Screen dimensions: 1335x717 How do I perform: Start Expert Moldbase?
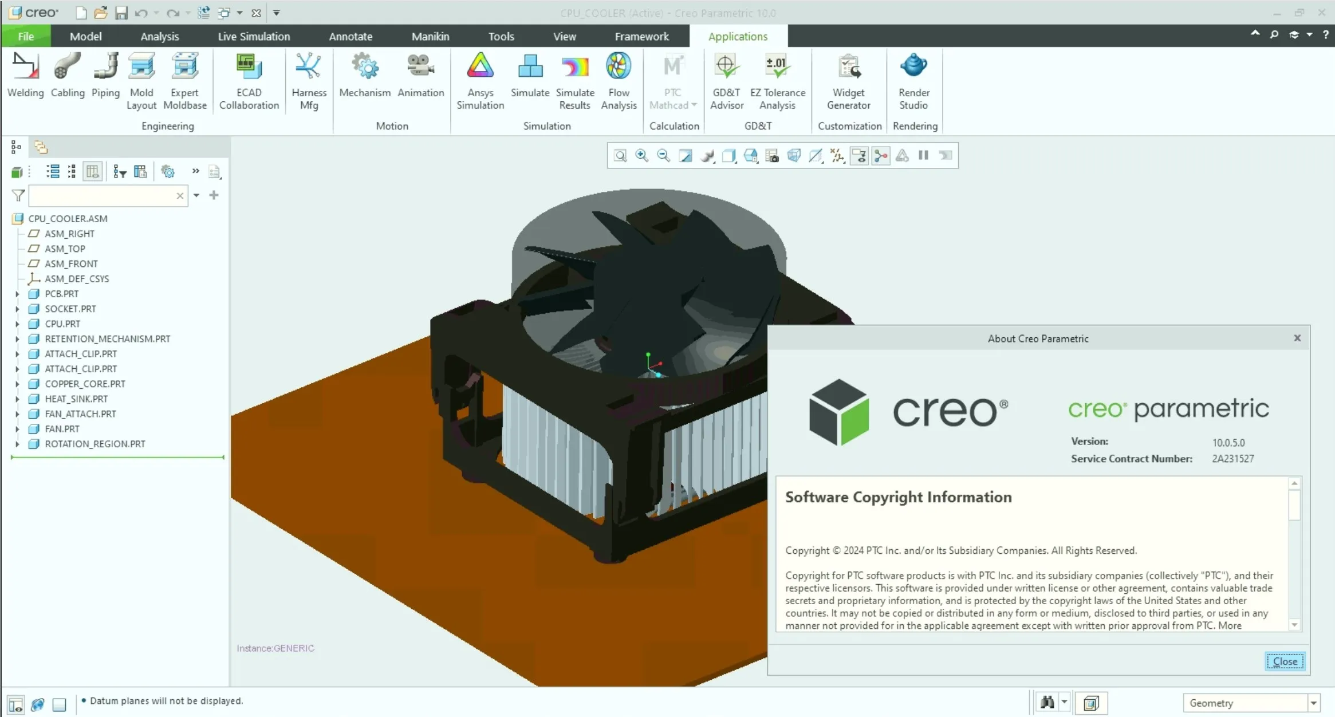[x=184, y=81]
